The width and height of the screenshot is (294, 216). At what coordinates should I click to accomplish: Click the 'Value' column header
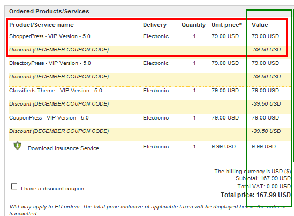pyautogui.click(x=260, y=25)
